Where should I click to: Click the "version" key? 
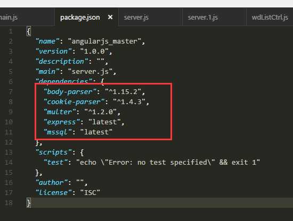[54, 51]
